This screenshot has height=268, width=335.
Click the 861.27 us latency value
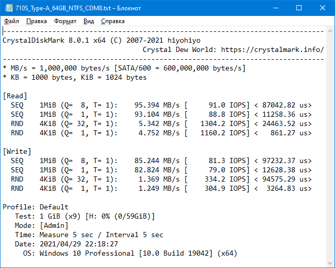(289, 133)
